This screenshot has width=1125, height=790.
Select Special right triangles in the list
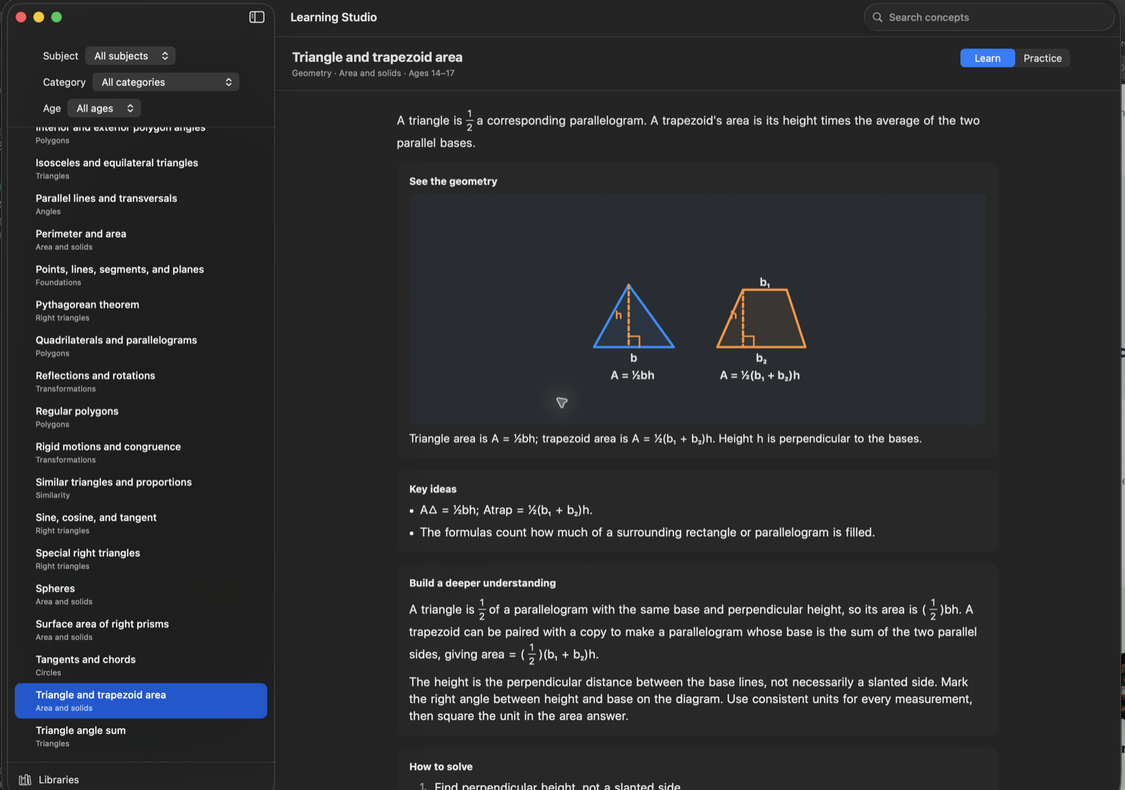(141, 559)
